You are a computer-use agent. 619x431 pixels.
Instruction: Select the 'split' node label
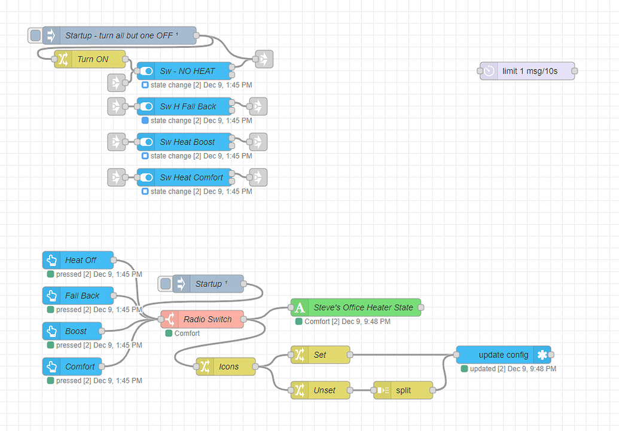pos(404,390)
